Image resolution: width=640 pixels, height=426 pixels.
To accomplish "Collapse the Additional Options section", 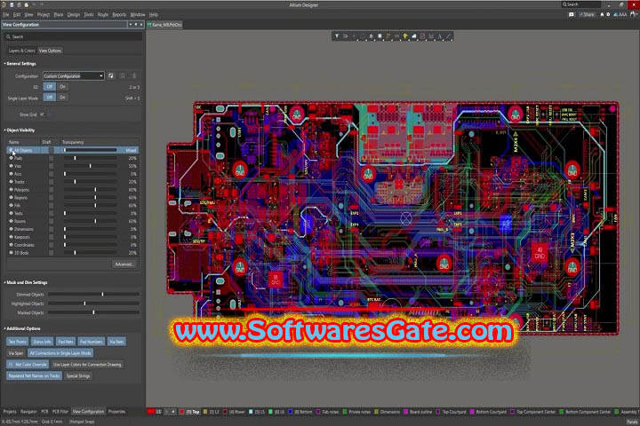I will tap(5, 328).
